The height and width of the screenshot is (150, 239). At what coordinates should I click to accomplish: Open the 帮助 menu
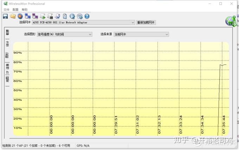[x=25, y=10]
